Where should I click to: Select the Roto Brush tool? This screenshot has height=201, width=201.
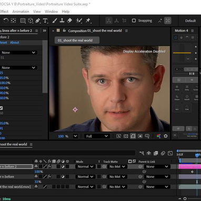(x=79, y=21)
